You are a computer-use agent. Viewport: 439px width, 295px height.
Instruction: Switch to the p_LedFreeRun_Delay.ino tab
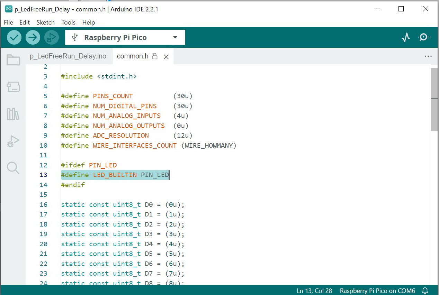coord(68,56)
